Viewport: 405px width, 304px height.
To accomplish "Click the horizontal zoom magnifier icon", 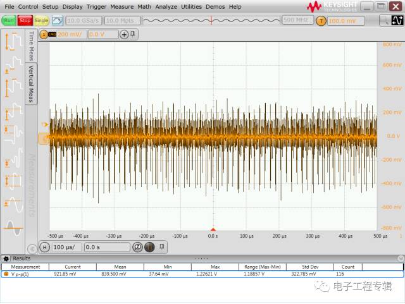I will tap(137, 247).
